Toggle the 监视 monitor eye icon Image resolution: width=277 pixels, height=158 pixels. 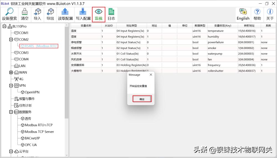(99, 14)
